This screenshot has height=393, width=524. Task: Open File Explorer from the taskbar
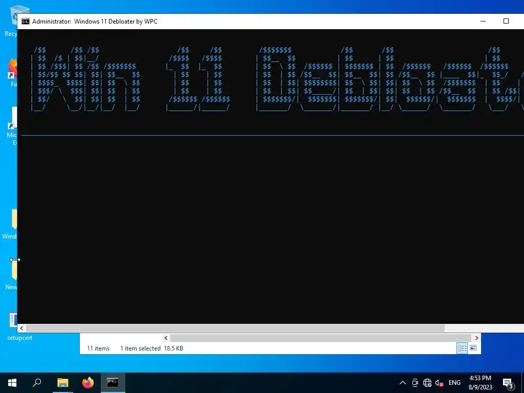click(x=62, y=383)
